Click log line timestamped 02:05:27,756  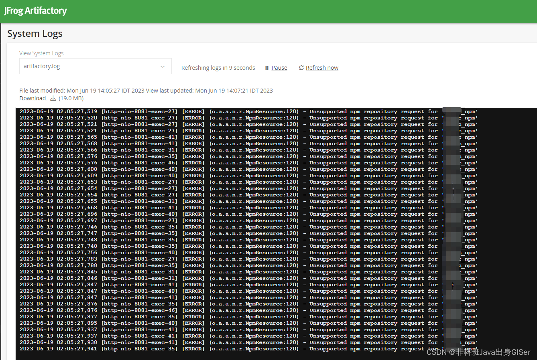pos(249,253)
